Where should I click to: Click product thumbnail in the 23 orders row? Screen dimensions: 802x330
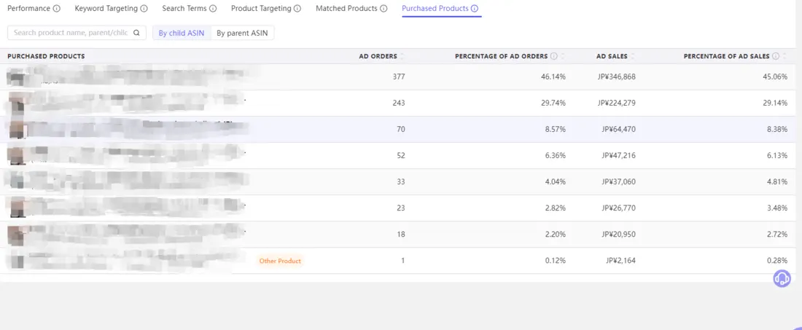pyautogui.click(x=17, y=208)
